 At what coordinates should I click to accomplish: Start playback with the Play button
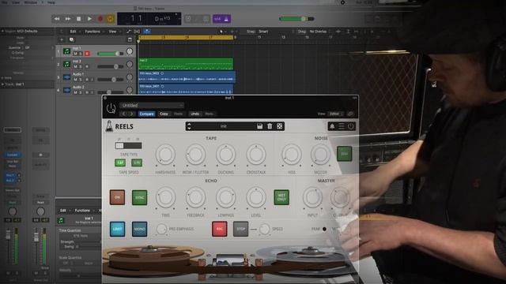[x=89, y=19]
